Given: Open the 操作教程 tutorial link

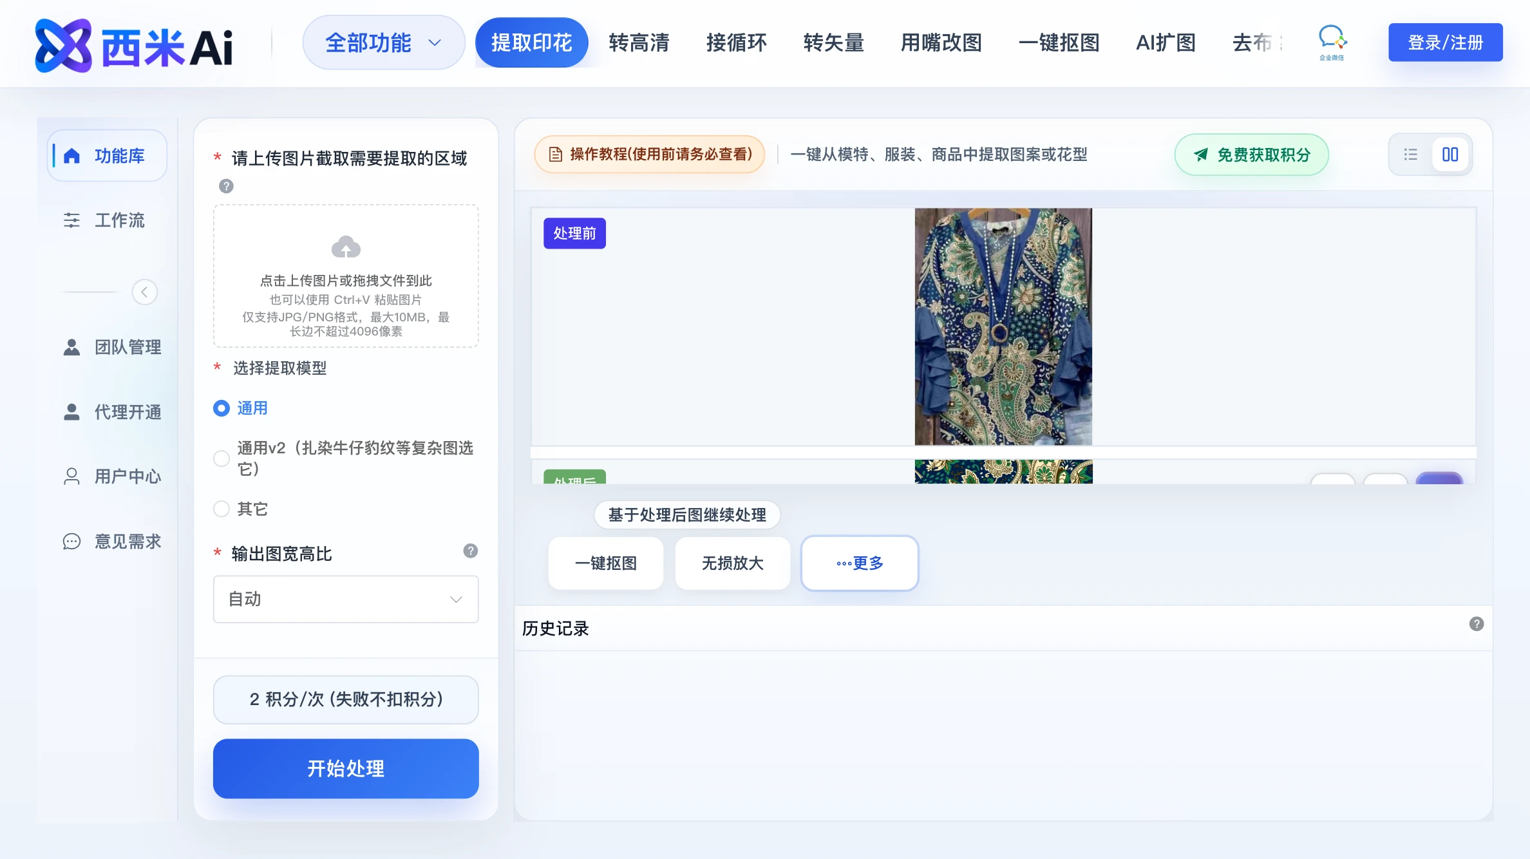Looking at the screenshot, I should (650, 155).
